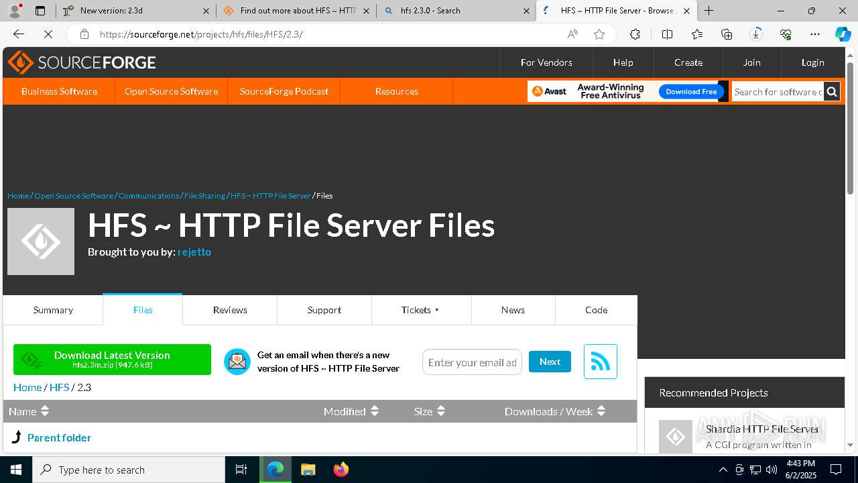The height and width of the screenshot is (483, 858).
Task: Stop page loading with the X icon
Action: pyautogui.click(x=48, y=34)
